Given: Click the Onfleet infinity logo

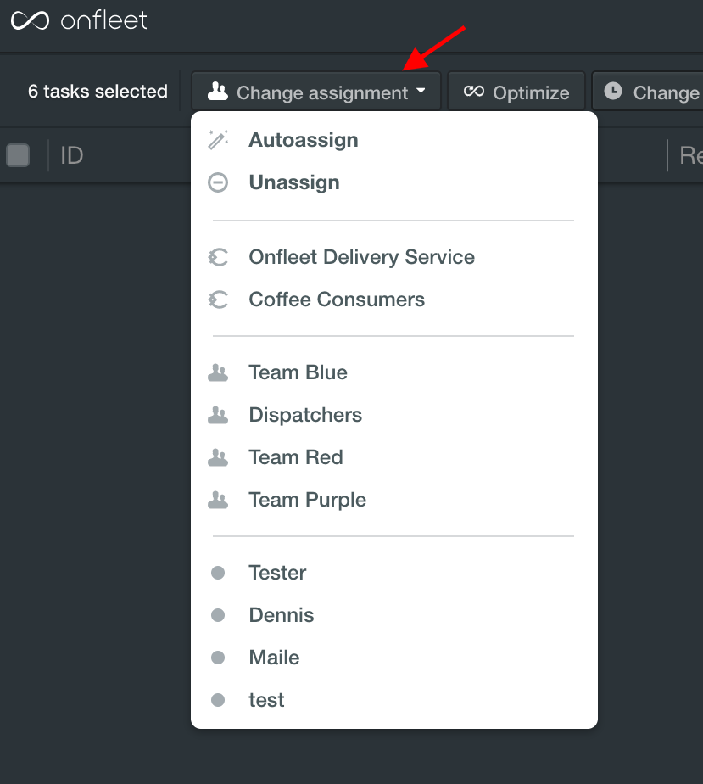Looking at the screenshot, I should (x=30, y=20).
